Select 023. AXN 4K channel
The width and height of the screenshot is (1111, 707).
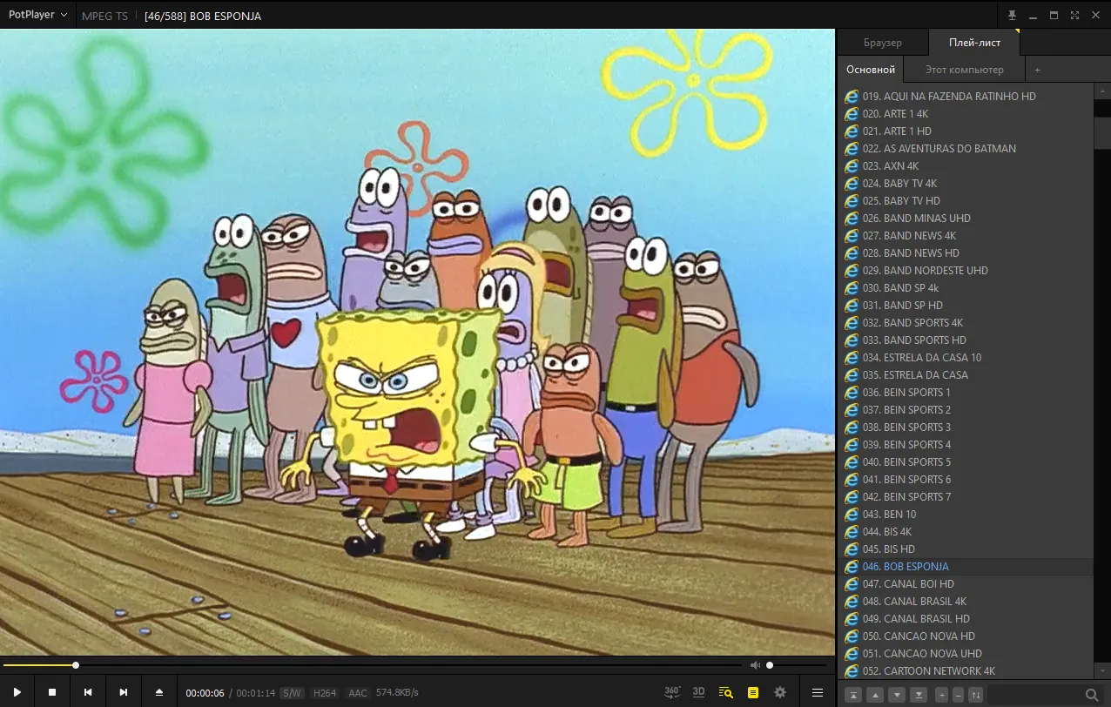965,166
